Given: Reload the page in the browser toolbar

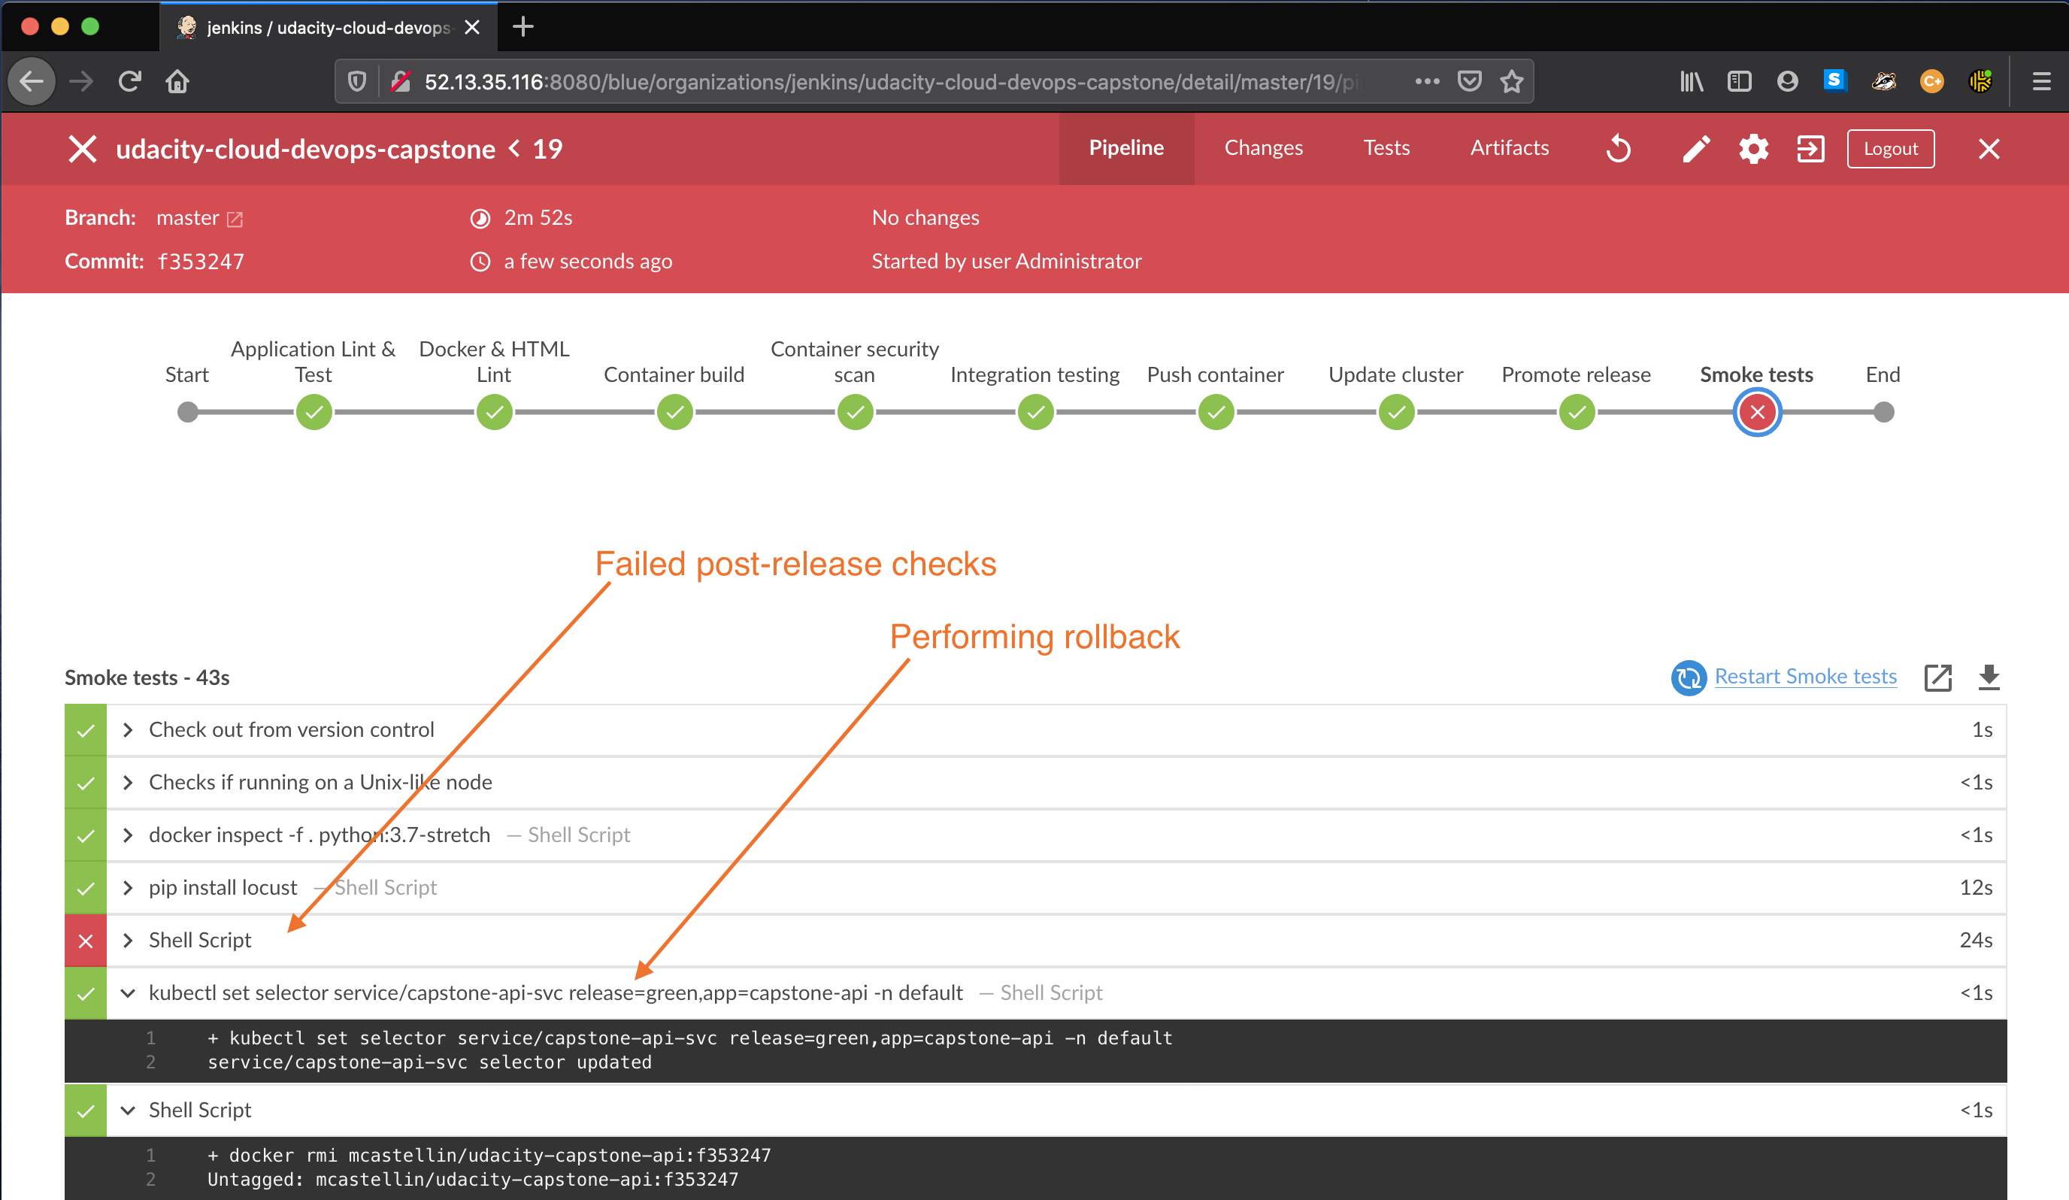Looking at the screenshot, I should pyautogui.click(x=130, y=81).
